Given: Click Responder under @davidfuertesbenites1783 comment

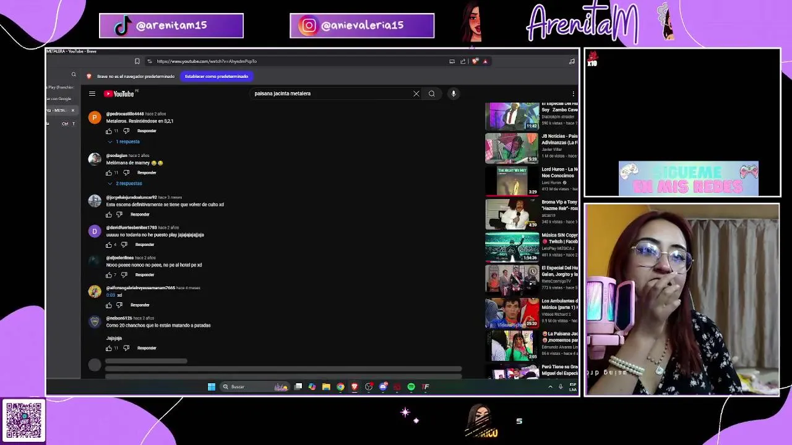Looking at the screenshot, I should pyautogui.click(x=144, y=245).
